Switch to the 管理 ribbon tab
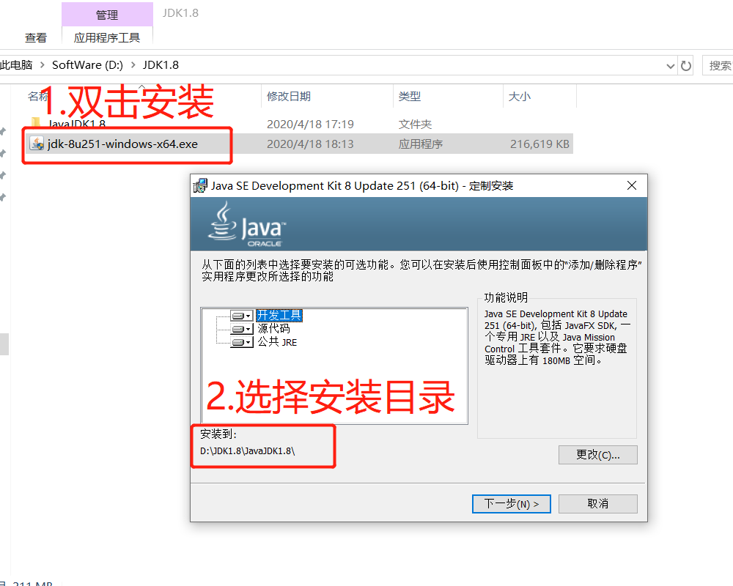733x586 pixels. pos(107,15)
